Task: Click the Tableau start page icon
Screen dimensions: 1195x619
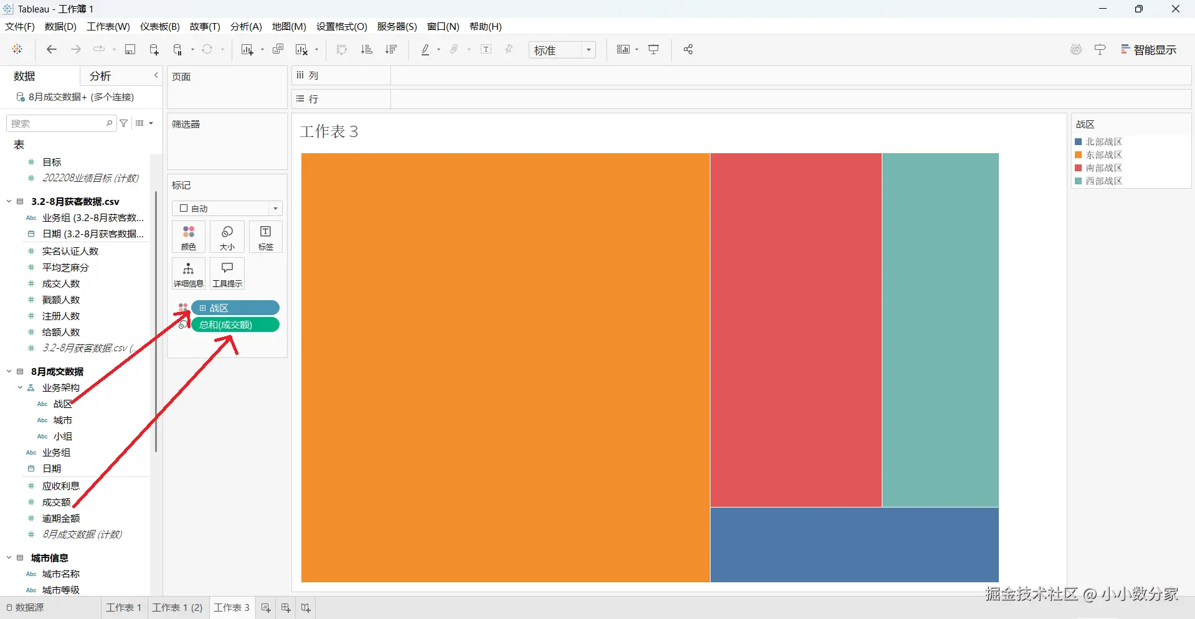Action: click(17, 49)
